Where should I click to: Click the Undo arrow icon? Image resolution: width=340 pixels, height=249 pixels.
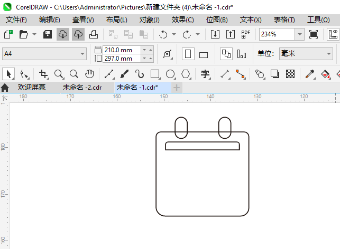pos(163,34)
